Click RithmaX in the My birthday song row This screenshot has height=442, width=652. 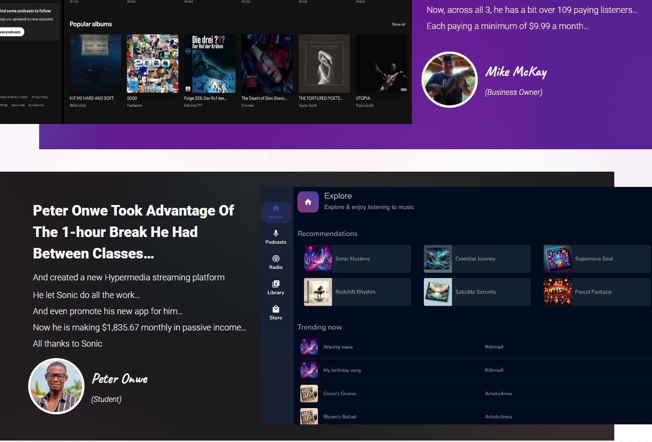pyautogui.click(x=494, y=370)
